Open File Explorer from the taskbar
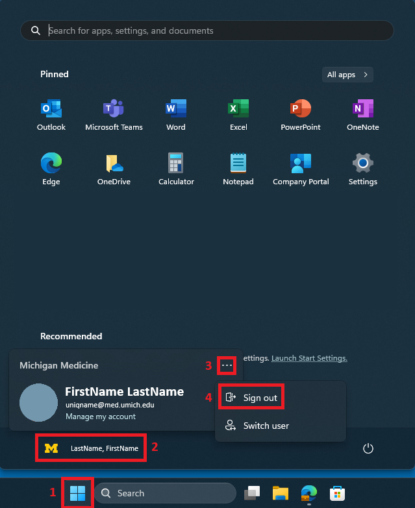Image resolution: width=415 pixels, height=508 pixels. tap(281, 493)
